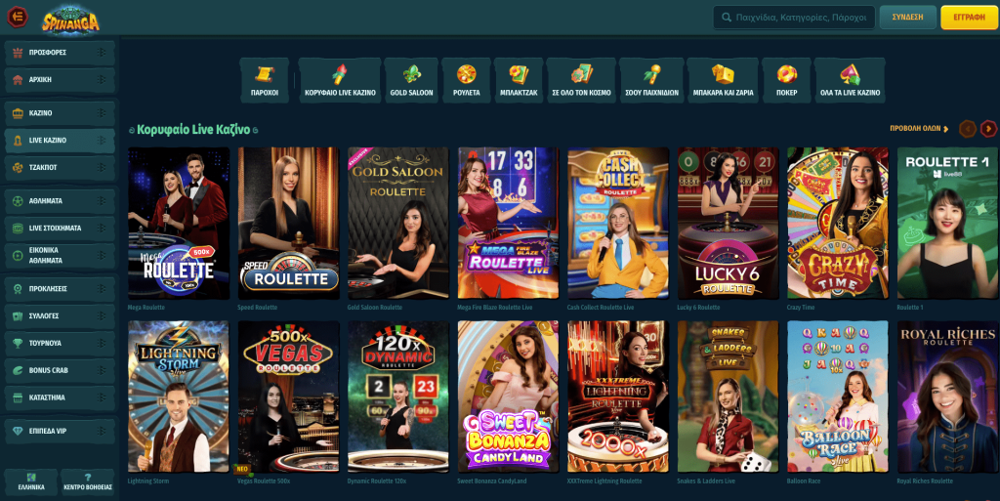Open LIVE ΣΤΟΙΧΗΜΑΤΑ sidebar icon
This screenshot has height=501, width=1000.
click(x=18, y=228)
